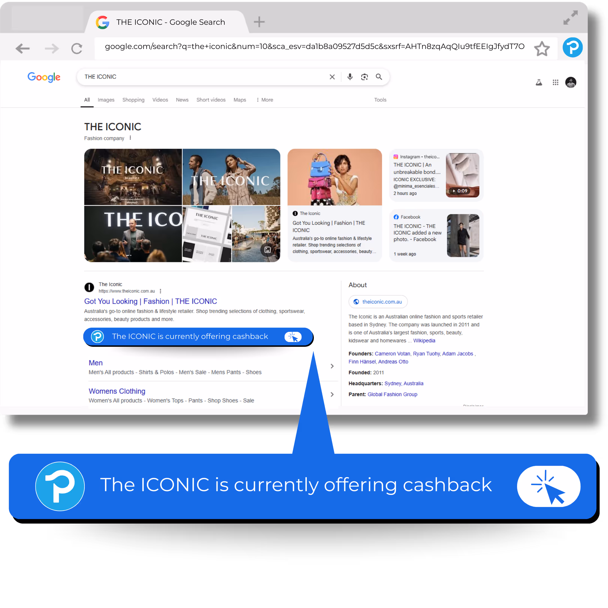The width and height of the screenshot is (608, 608).
Task: Open the Facebook post photo thumbnail
Action: (x=463, y=235)
